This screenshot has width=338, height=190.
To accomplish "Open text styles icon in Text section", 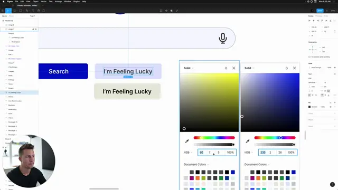I will 335,74.
